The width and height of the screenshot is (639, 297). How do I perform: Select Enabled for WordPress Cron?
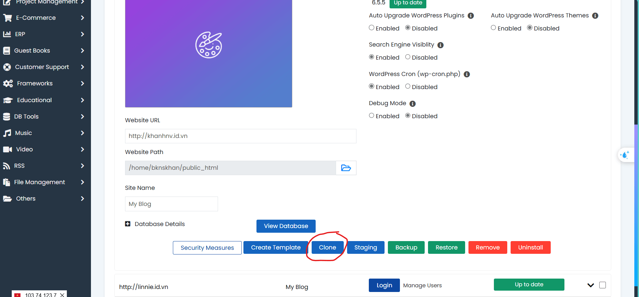point(371,86)
